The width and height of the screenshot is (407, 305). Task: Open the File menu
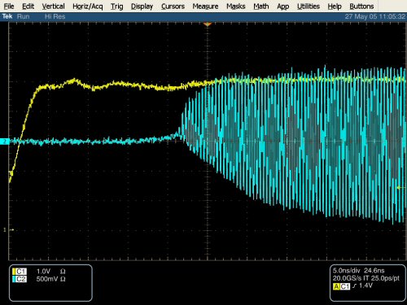9,6
